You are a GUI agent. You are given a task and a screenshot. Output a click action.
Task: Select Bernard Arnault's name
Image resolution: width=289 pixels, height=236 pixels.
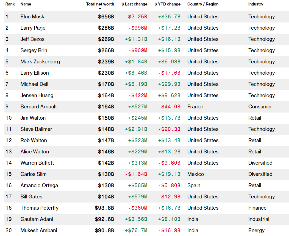pos(38,107)
